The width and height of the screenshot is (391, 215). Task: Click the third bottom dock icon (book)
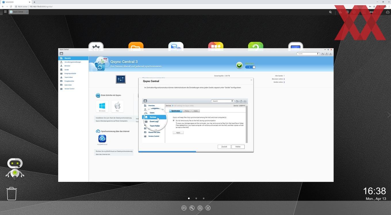(200, 208)
